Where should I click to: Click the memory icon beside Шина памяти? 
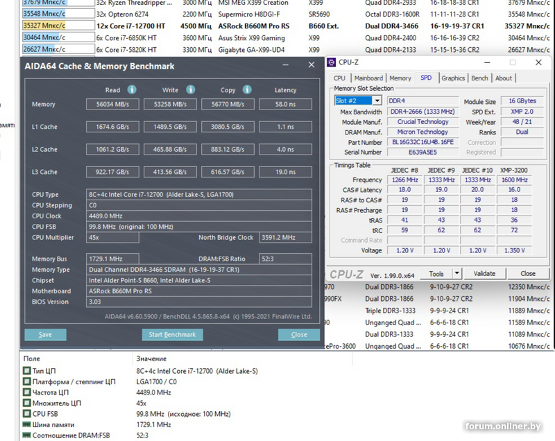pyautogui.click(x=26, y=424)
